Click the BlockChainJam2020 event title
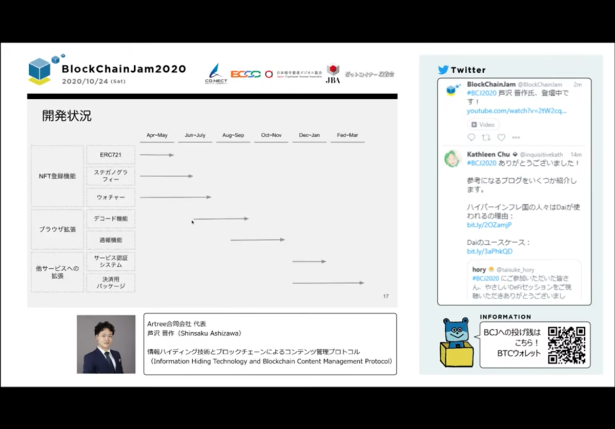This screenshot has height=429, width=615. click(124, 69)
